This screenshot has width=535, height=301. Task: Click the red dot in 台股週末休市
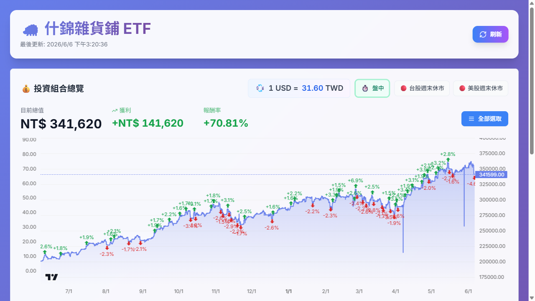coord(403,88)
